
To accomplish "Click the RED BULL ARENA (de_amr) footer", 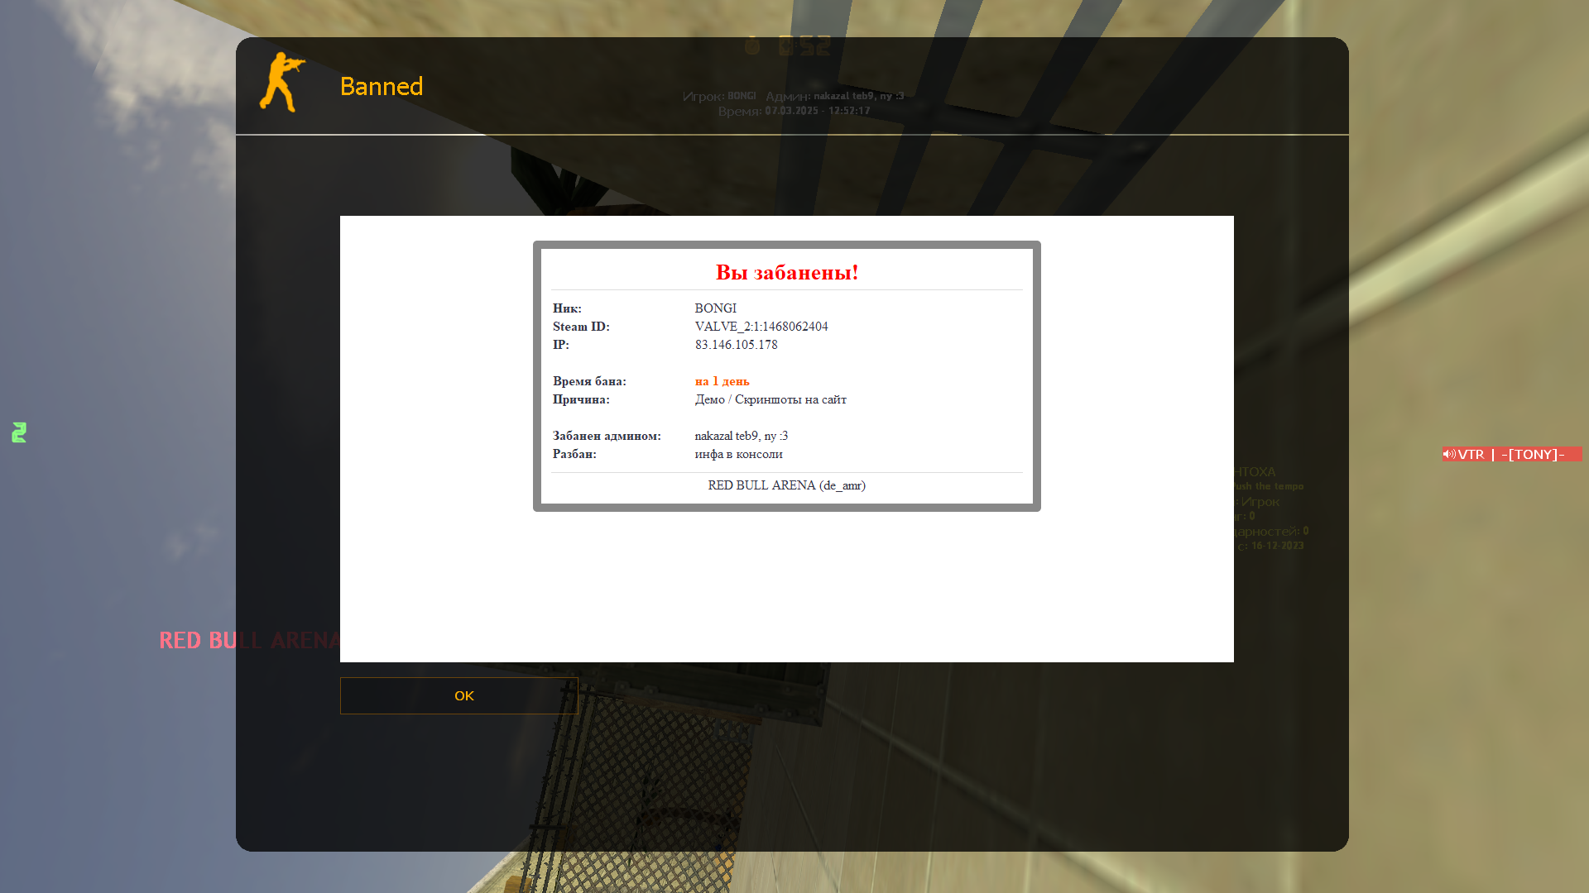I will pos(786,485).
